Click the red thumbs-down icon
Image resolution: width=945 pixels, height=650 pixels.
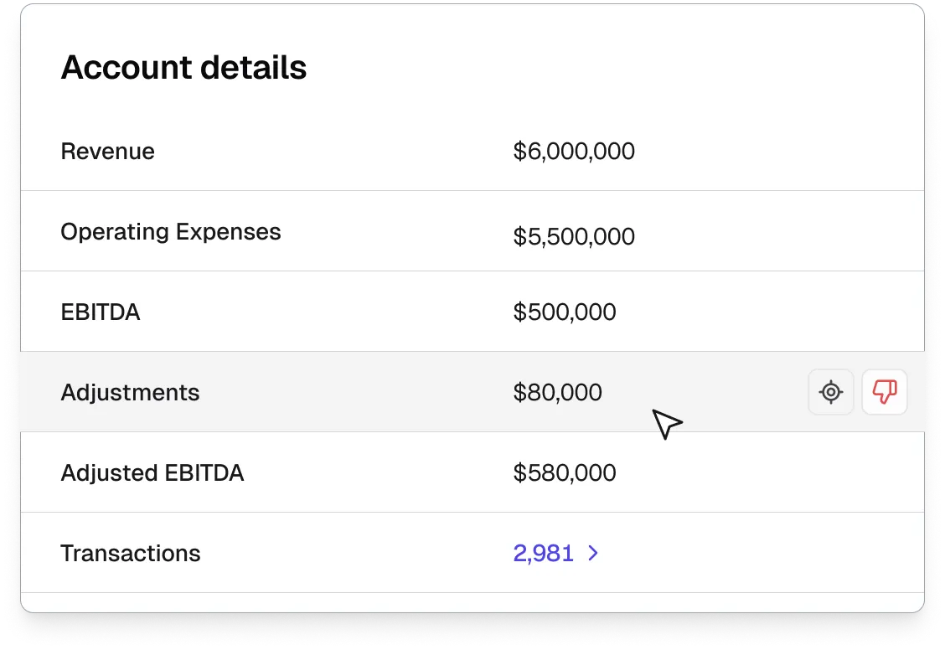885,392
